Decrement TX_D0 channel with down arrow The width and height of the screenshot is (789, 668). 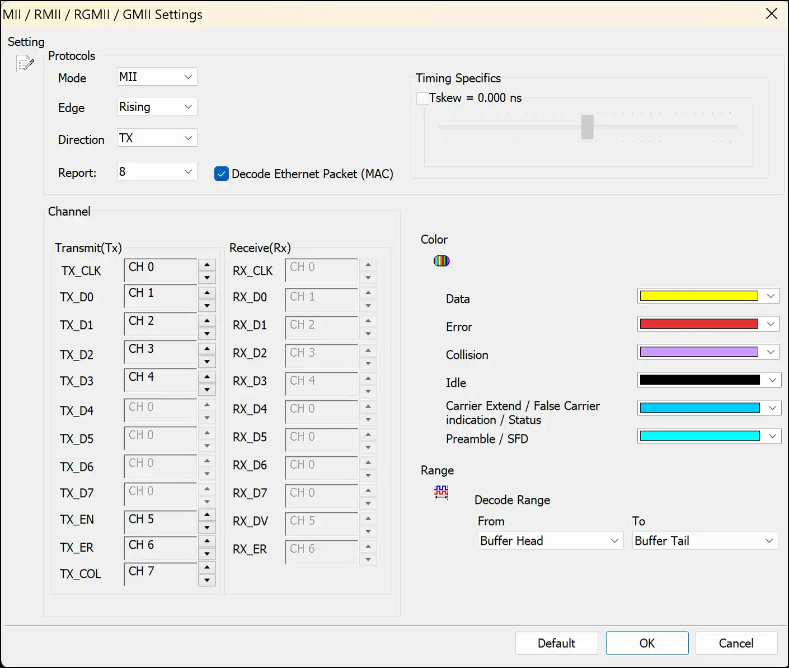click(207, 306)
